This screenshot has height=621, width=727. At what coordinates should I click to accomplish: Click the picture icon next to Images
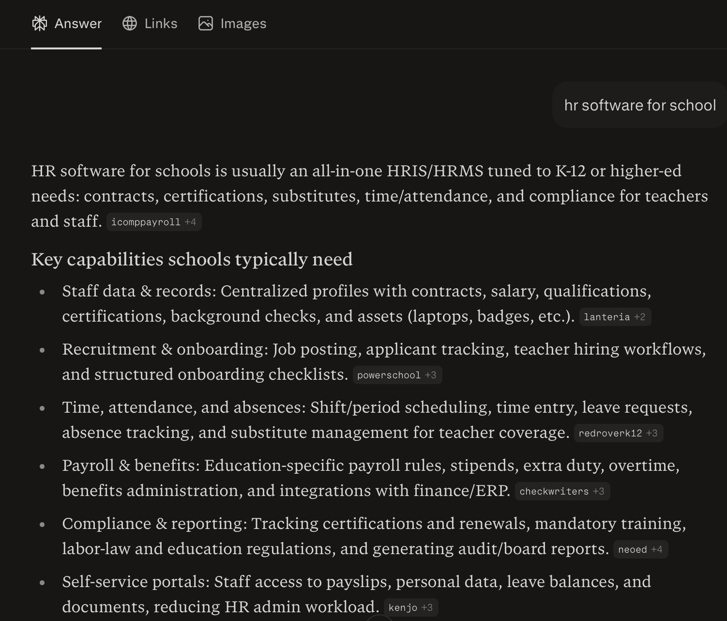pyautogui.click(x=205, y=23)
